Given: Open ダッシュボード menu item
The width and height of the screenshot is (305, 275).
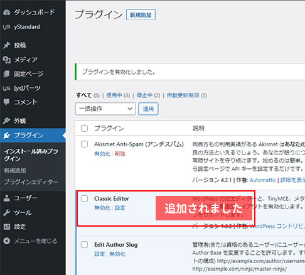Looking at the screenshot, I should pyautogui.click(x=35, y=13).
